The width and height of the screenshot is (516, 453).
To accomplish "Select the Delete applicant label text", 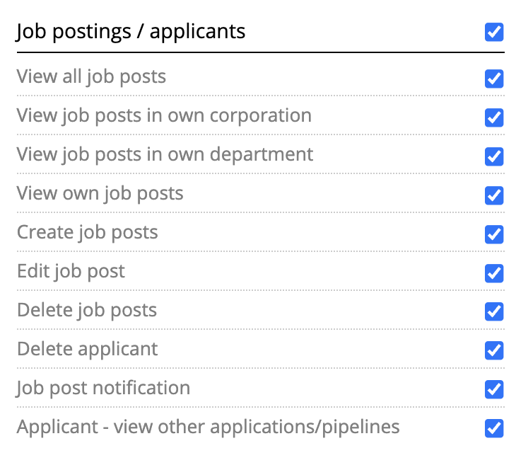I will point(87,349).
